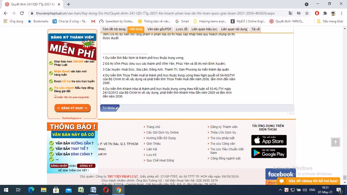347x195 pixels.
Task: Open the App Store download badge
Action: pyautogui.click(x=269, y=140)
